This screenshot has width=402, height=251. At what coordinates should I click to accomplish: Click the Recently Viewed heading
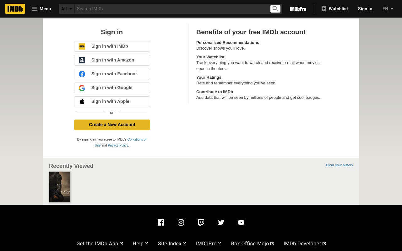coord(71,166)
